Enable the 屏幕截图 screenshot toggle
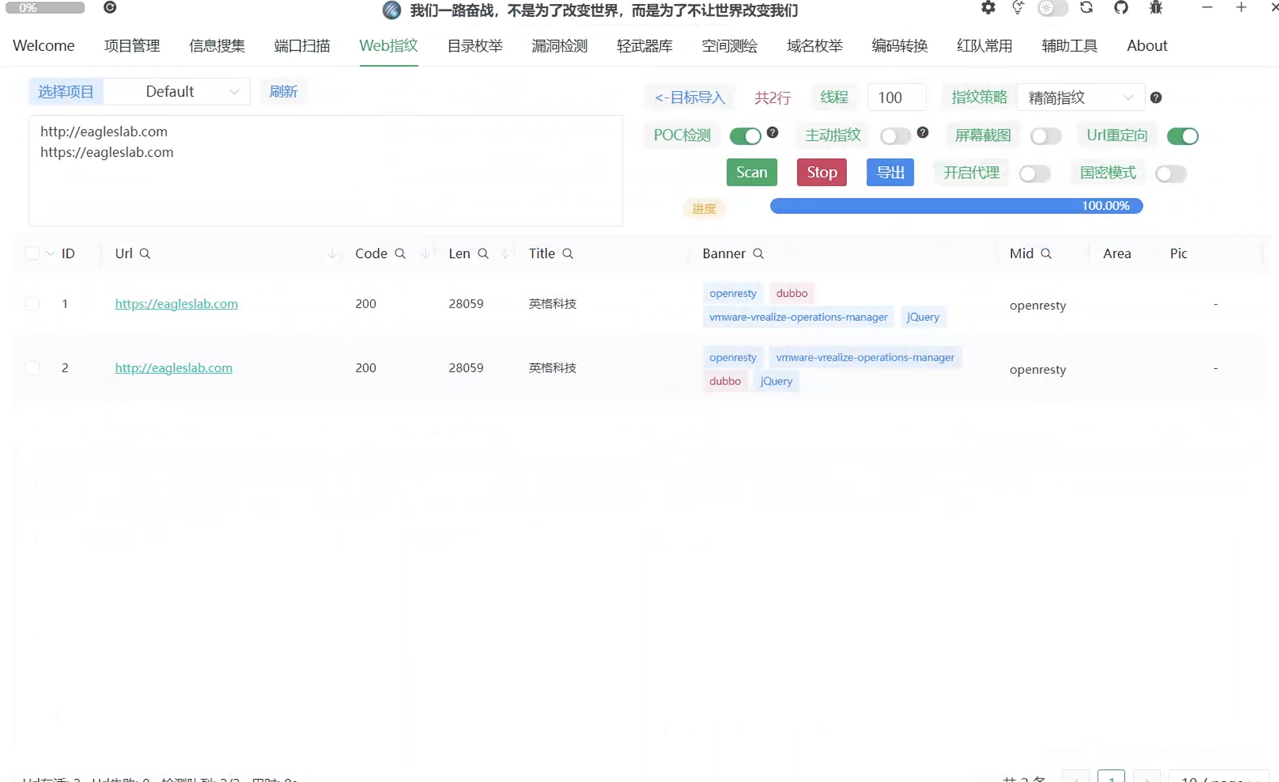This screenshot has width=1279, height=782. (x=1045, y=136)
